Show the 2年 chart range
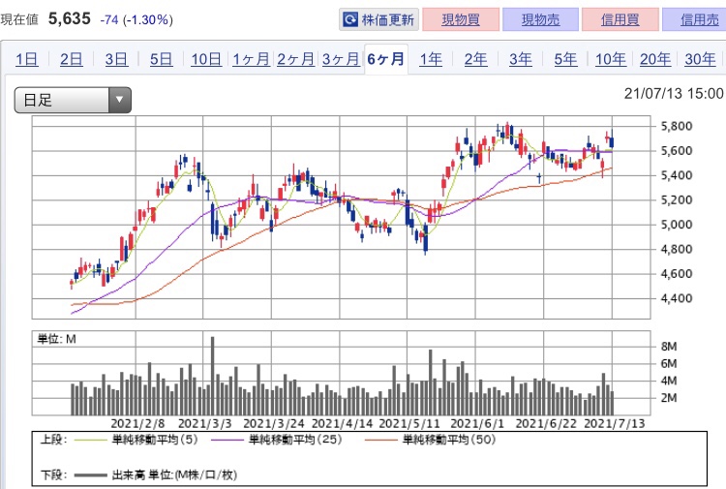The height and width of the screenshot is (489, 726). (x=475, y=59)
